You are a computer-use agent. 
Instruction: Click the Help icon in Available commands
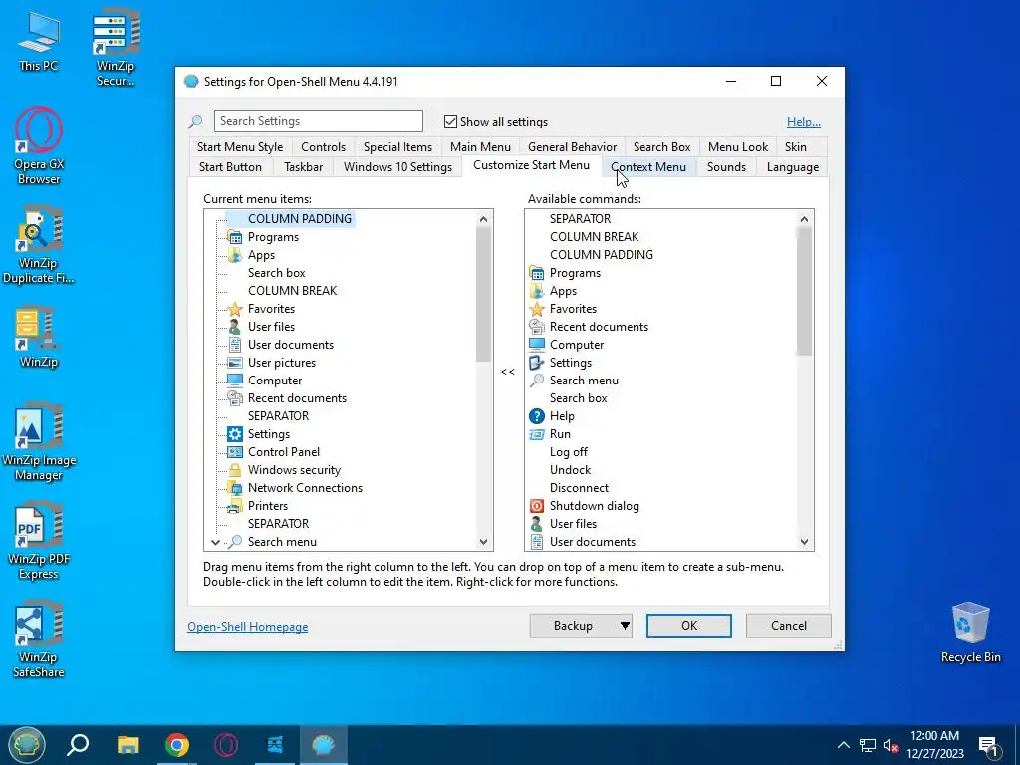point(537,416)
